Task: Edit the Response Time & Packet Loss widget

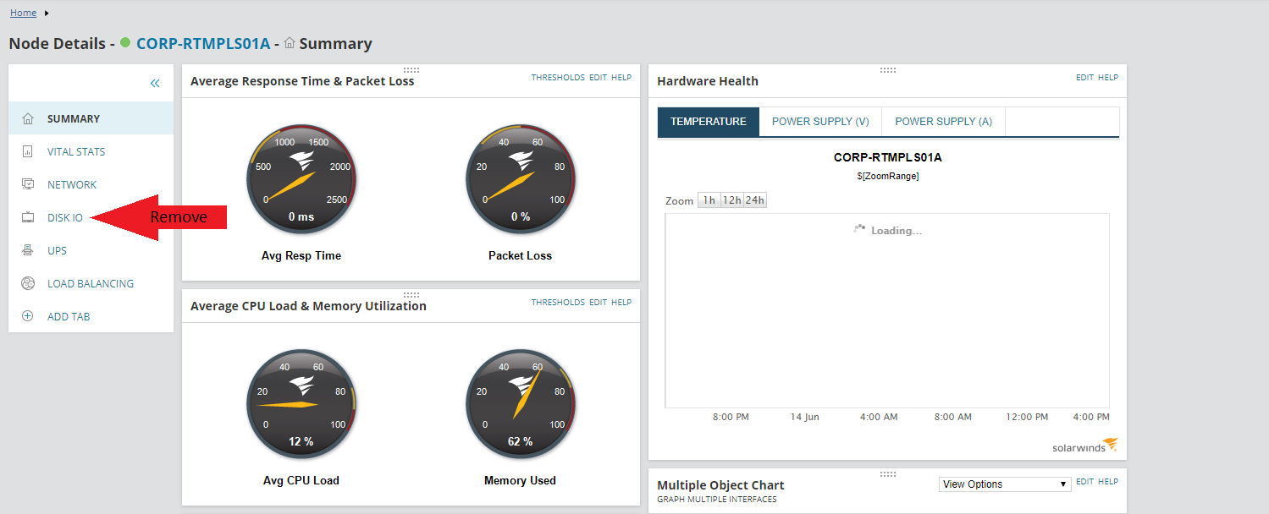Action: (x=598, y=77)
